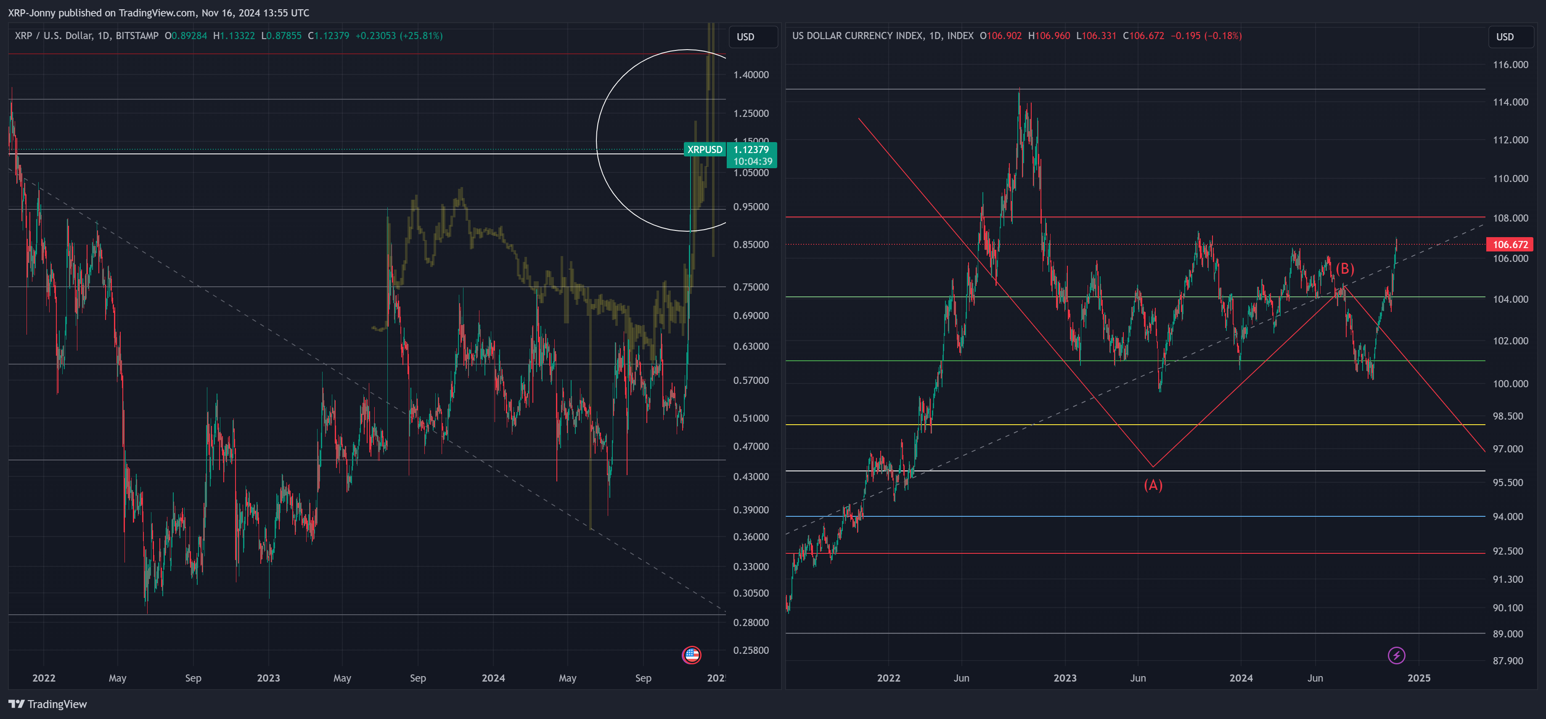Click 2023 on XRP chart time axis
Image resolution: width=1546 pixels, height=719 pixels.
click(x=268, y=678)
